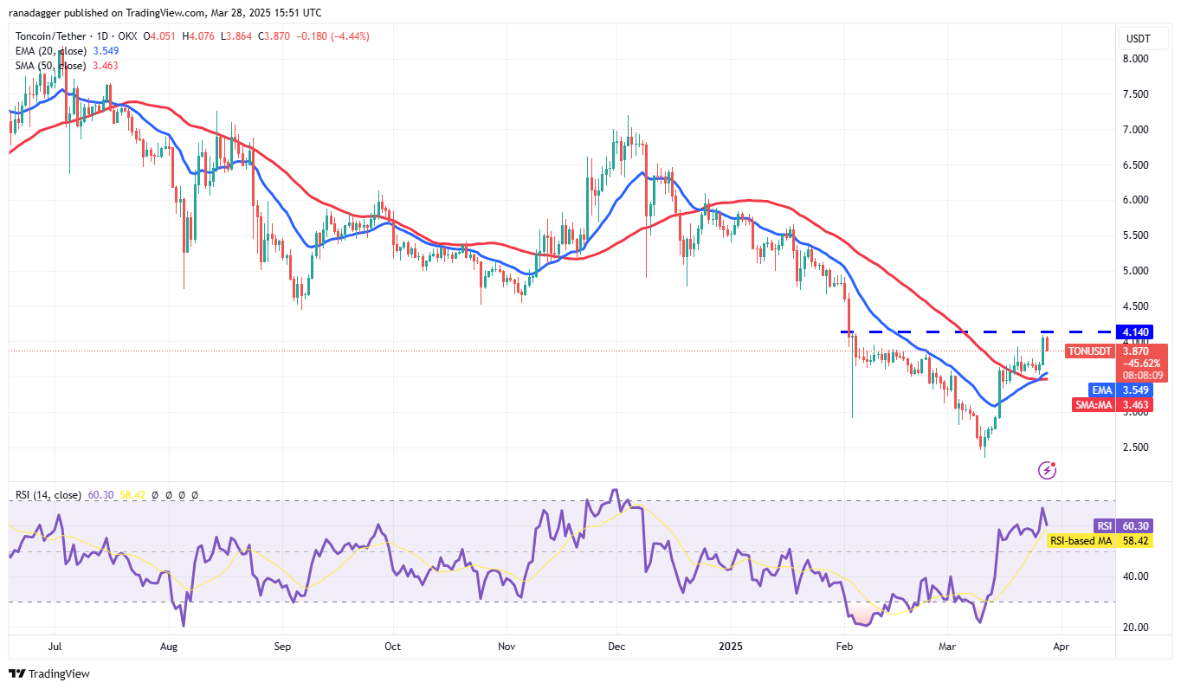1181x689 pixels.
Task: Click the purple lightning bolt event icon
Action: click(1047, 470)
